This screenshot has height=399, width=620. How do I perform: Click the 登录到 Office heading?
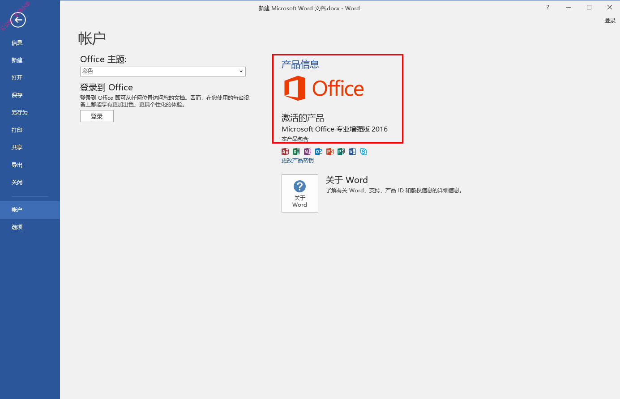tap(107, 87)
